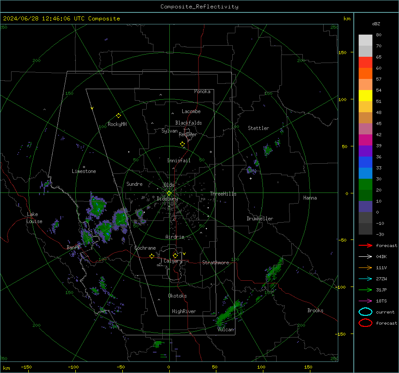Screen dimensions: 399x373
Task: Click the Vulcan label
Action: coord(226,330)
